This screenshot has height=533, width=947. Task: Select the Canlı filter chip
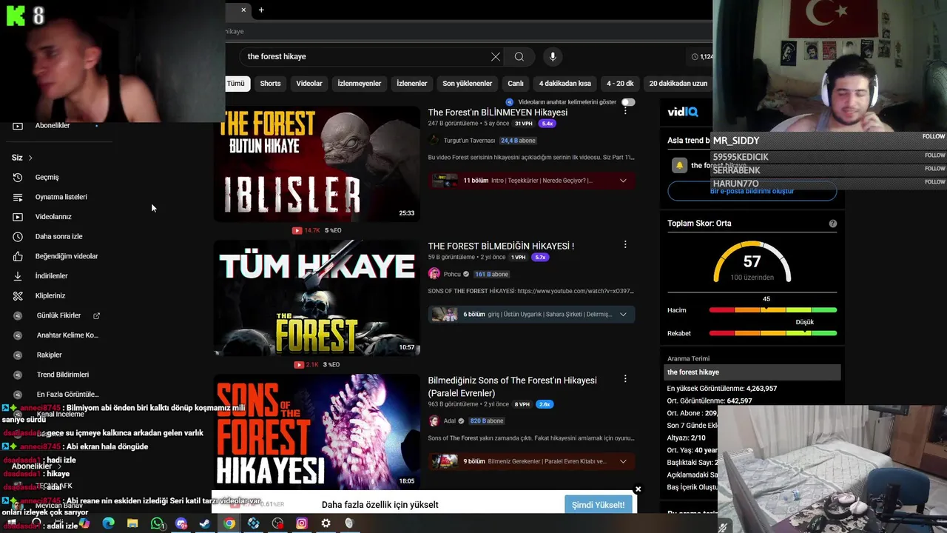[x=516, y=84]
